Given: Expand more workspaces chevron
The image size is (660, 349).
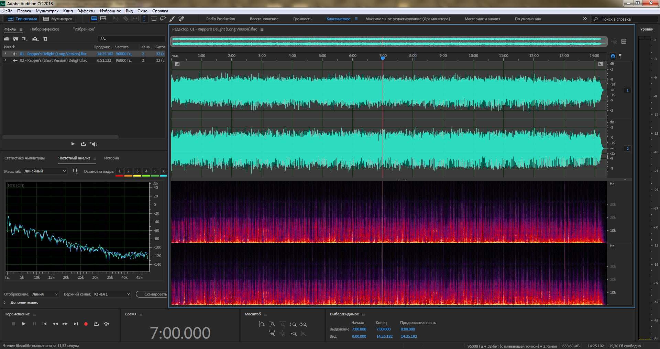Looking at the screenshot, I should pos(585,19).
